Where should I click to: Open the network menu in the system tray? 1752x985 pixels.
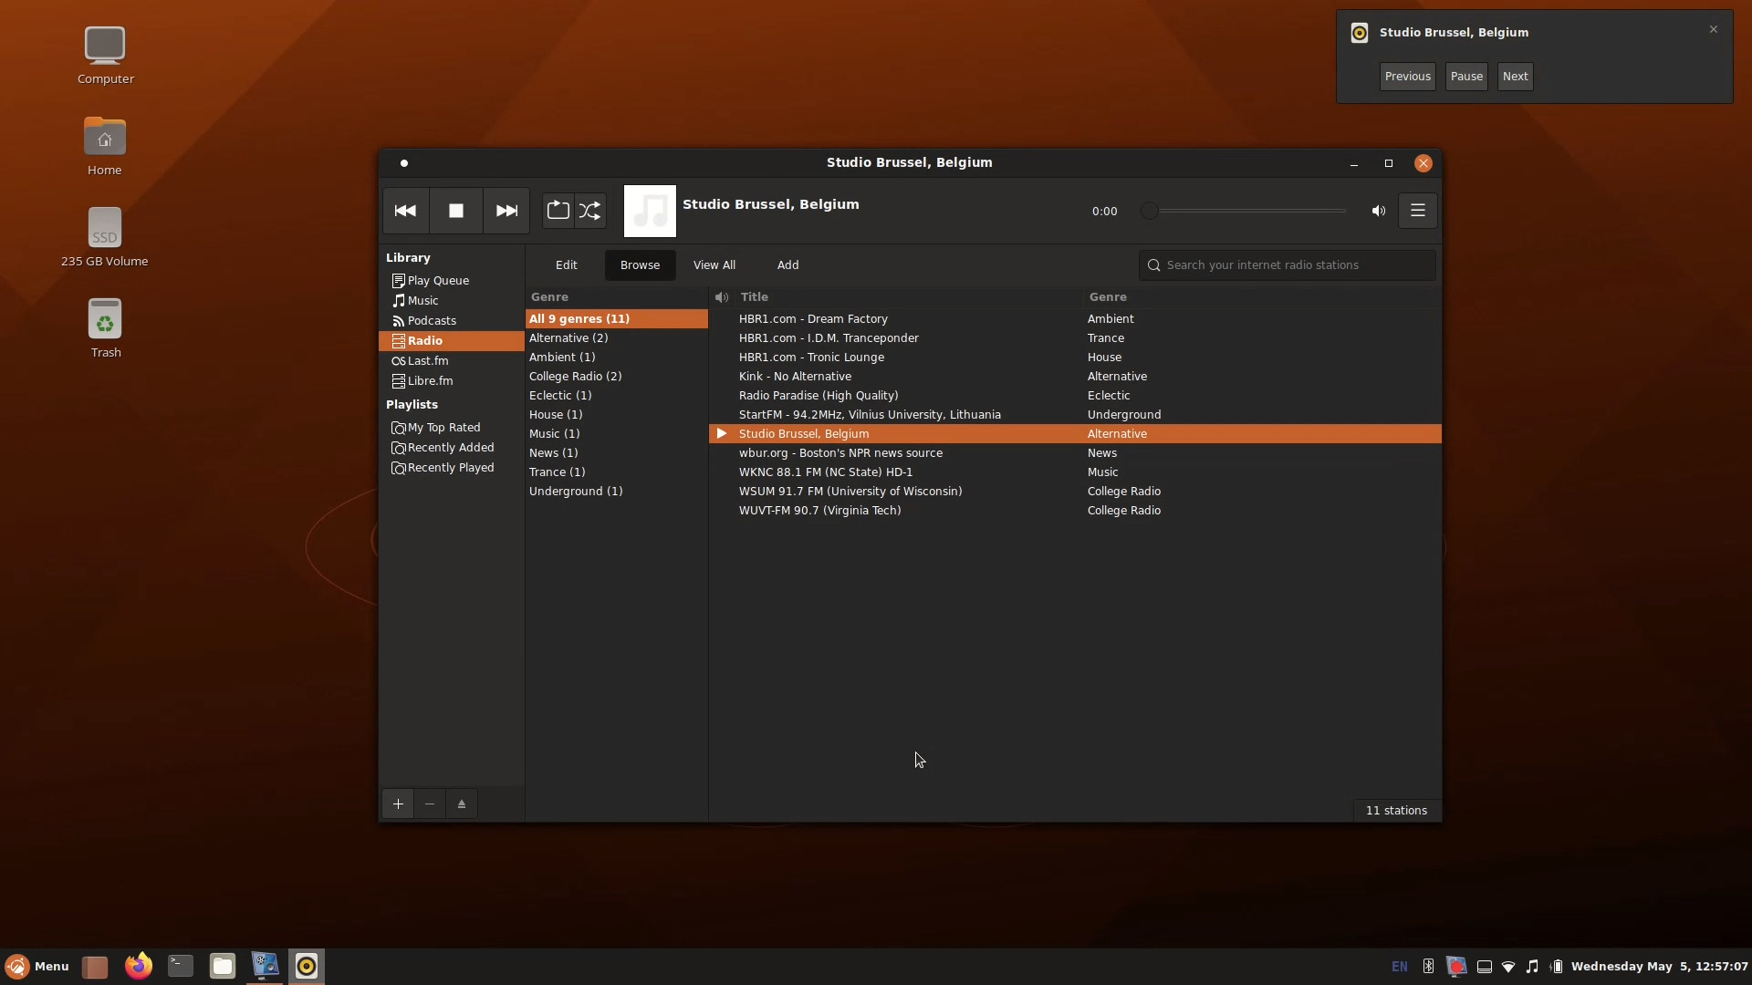1508,967
